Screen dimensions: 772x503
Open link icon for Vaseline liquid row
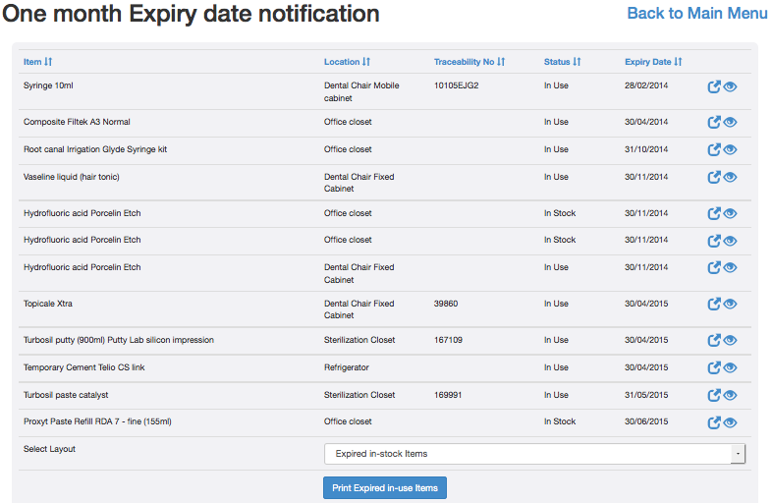pyautogui.click(x=714, y=178)
